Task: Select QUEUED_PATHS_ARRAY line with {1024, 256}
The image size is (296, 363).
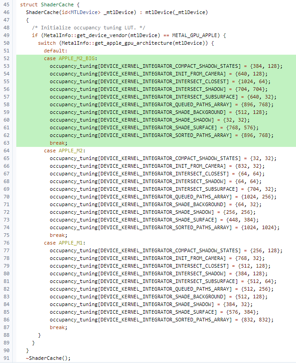Action: coord(163,197)
